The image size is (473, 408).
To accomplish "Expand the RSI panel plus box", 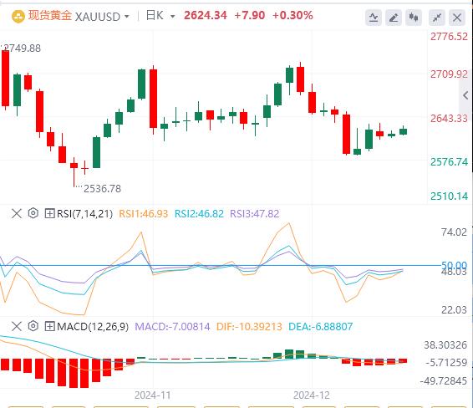I will pos(49,214).
